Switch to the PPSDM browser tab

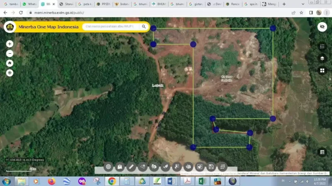point(104,4)
